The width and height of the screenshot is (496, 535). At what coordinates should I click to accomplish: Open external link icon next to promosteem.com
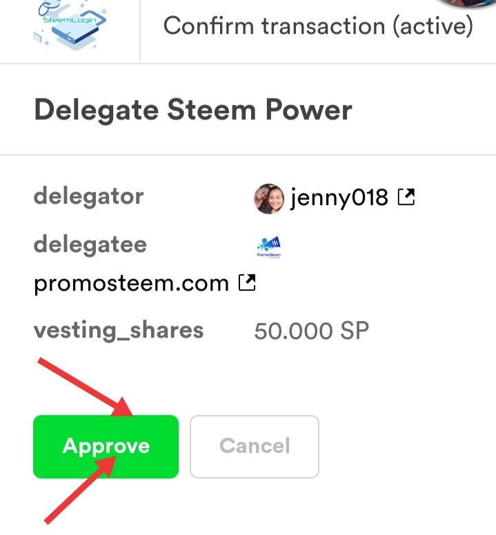pyautogui.click(x=247, y=282)
